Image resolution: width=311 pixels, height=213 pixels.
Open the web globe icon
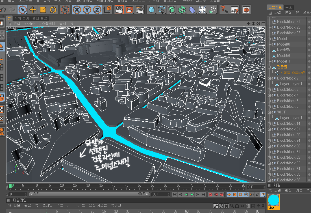click(246, 10)
